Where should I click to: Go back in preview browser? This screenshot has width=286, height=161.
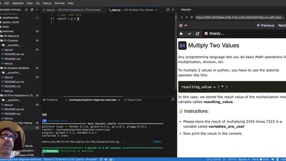[182, 17]
